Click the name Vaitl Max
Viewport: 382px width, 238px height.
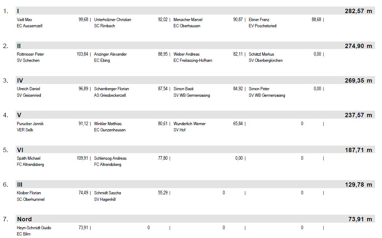click(24, 20)
